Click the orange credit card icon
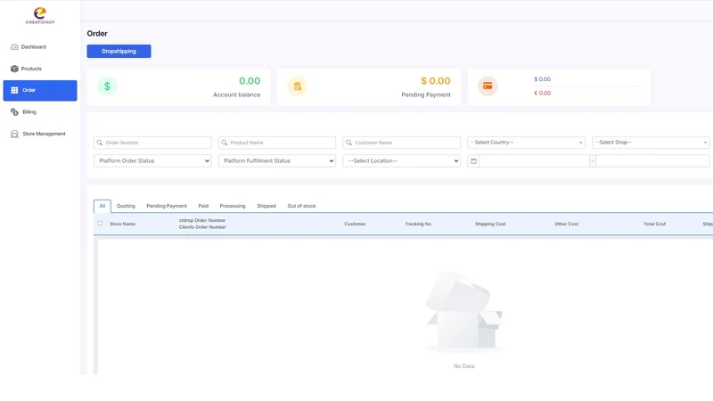713x401 pixels. click(488, 86)
